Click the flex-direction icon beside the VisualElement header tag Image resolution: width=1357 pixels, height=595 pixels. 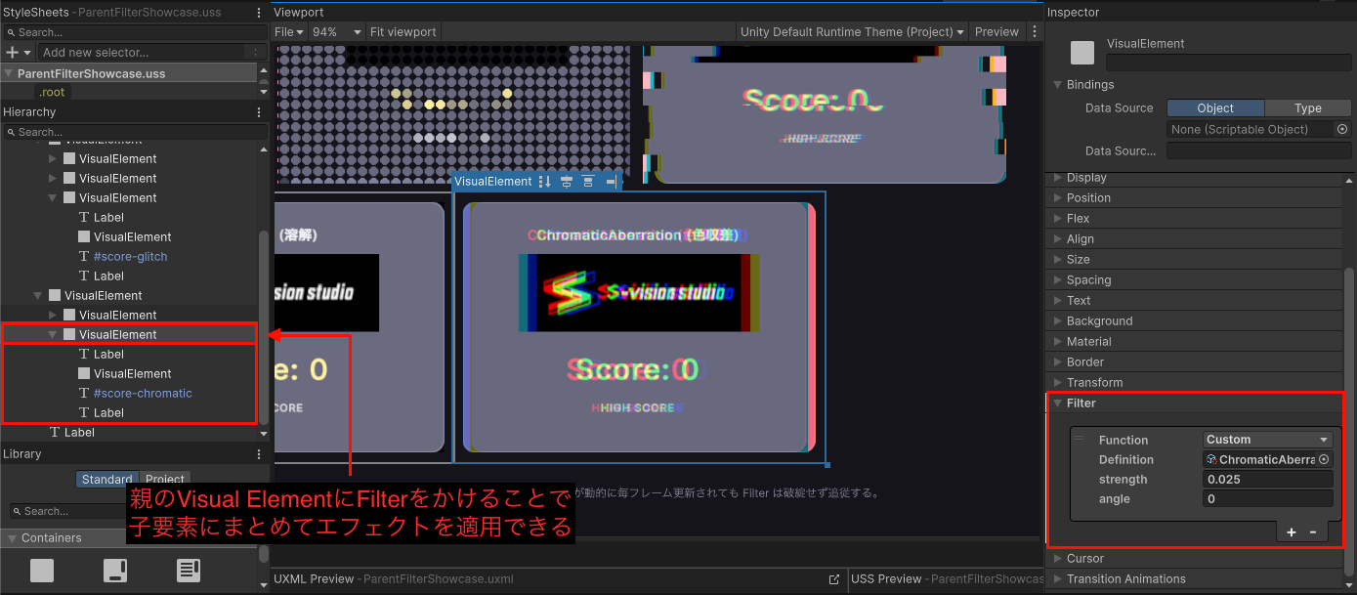[x=545, y=182]
